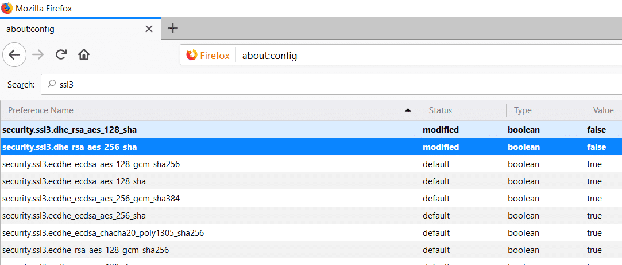Sort by the Value column header
The height and width of the screenshot is (265, 622).
[603, 110]
